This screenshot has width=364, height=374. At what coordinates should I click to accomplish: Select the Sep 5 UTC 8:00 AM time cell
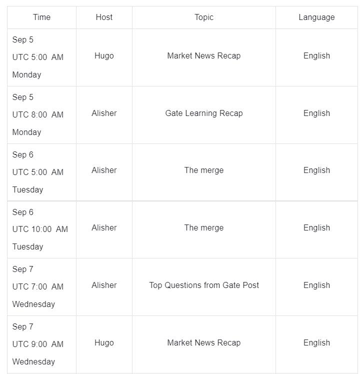pyautogui.click(x=38, y=114)
